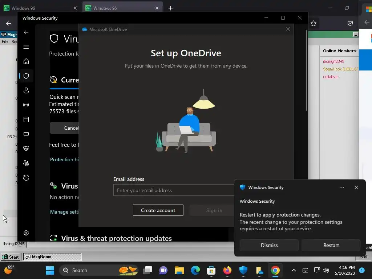Close the Microsoft OneDrive dialog
Screen dimensions: 372x279
(288, 29)
